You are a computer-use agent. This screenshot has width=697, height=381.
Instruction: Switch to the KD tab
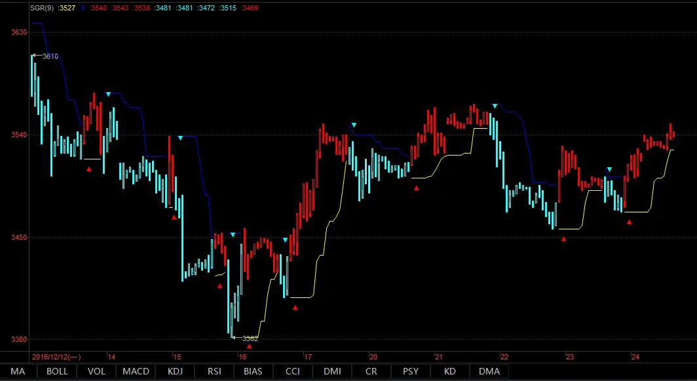(x=450, y=371)
